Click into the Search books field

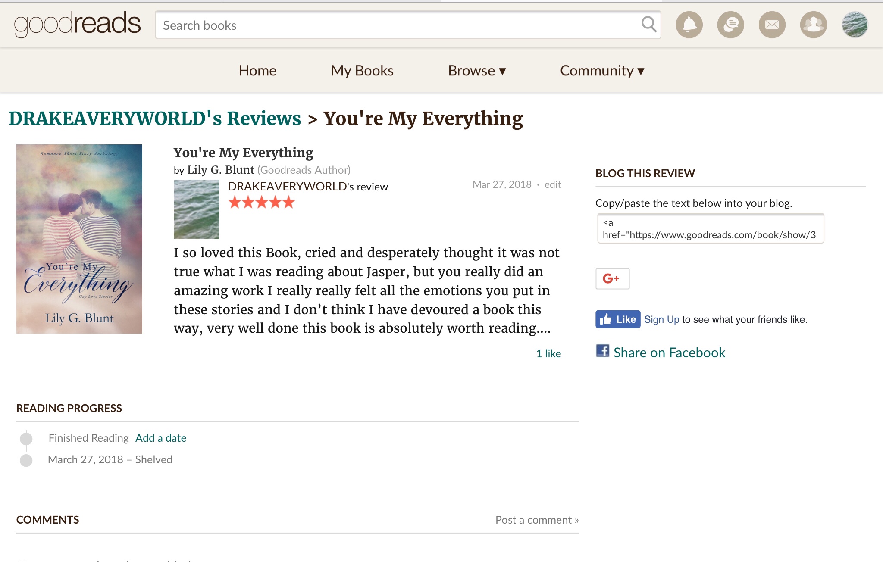397,25
